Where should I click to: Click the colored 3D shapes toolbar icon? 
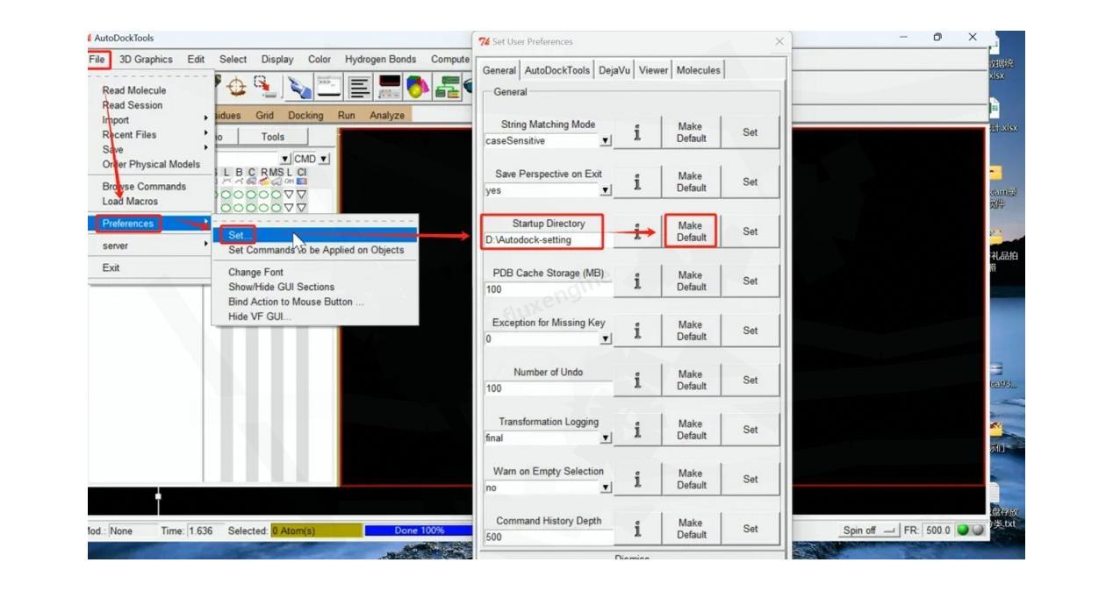pos(418,87)
